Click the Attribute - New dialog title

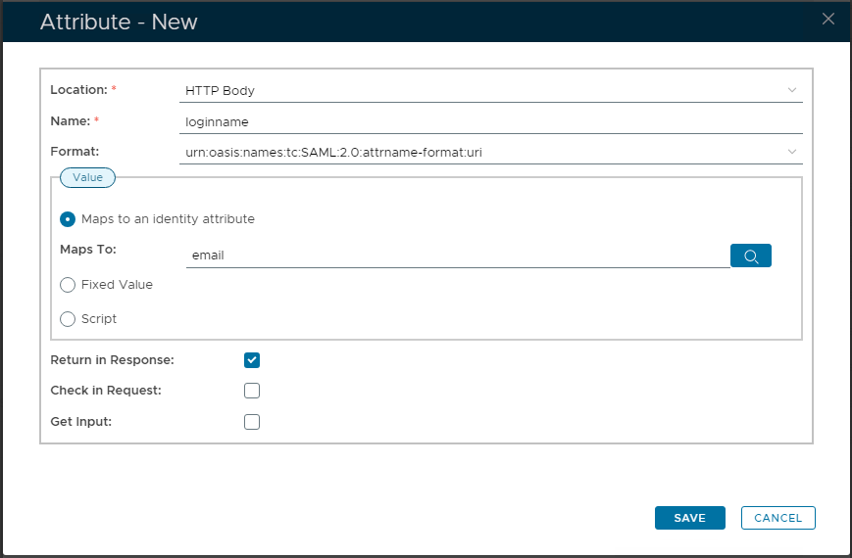pos(119,22)
